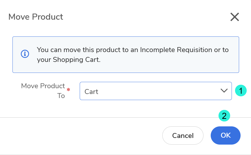Image resolution: width=251 pixels, height=155 pixels.
Task: Click the Move Product To field label
Action: tap(43, 86)
